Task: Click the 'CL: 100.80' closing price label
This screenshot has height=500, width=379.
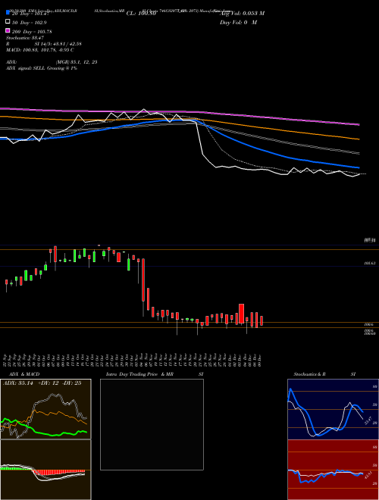Action: pyautogui.click(x=141, y=14)
